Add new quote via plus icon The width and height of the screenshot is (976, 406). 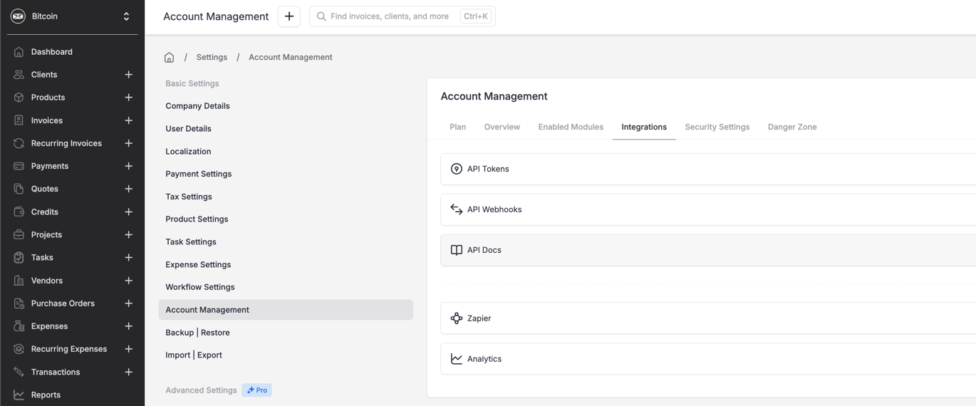[x=128, y=189]
